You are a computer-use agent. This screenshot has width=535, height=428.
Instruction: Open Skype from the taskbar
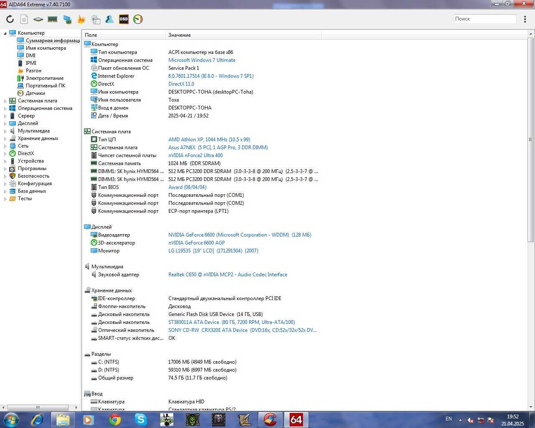(141, 420)
